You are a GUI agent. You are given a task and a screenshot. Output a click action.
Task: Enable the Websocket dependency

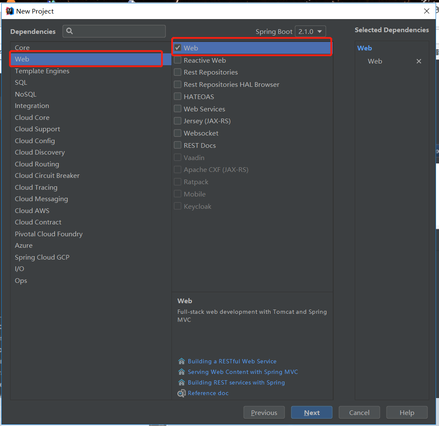(177, 133)
